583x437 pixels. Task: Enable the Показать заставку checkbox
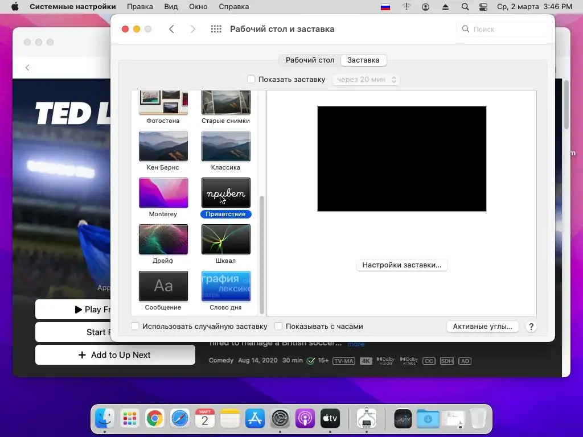coord(251,79)
